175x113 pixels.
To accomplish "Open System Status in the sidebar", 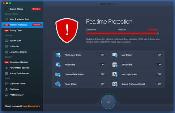I will click(22, 9).
